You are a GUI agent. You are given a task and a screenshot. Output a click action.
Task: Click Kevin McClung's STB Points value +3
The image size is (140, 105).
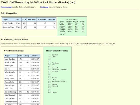(45, 27)
